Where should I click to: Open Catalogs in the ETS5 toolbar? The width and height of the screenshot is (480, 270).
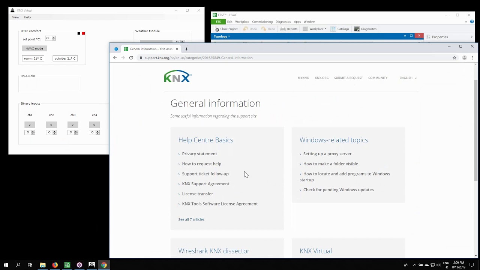tap(340, 29)
